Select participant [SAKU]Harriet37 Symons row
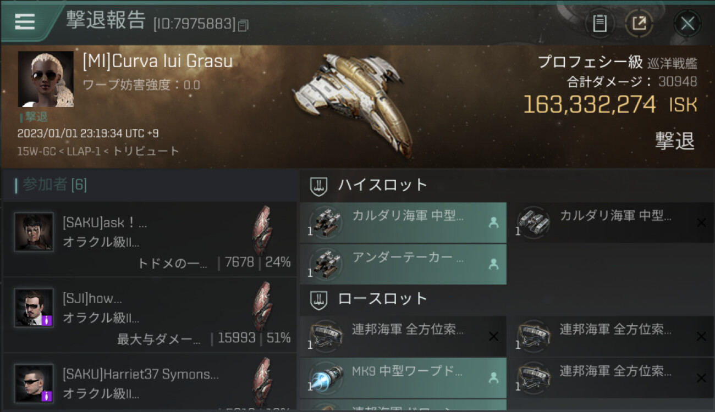The width and height of the screenshot is (715, 412). pos(150,382)
